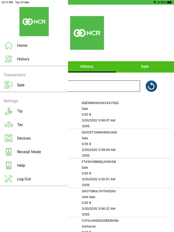Open Tip settings

(20, 111)
